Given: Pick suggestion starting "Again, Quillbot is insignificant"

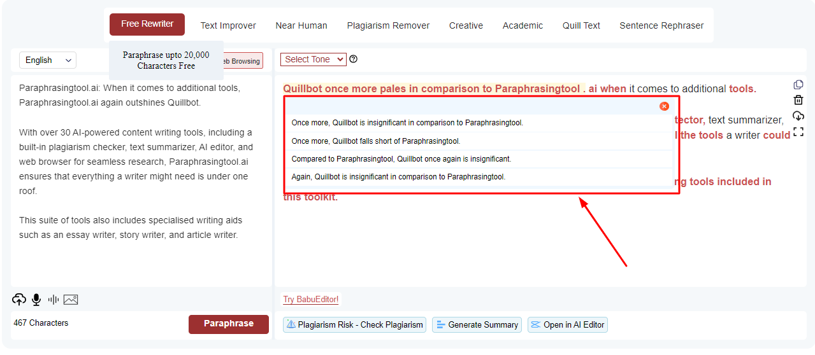Looking at the screenshot, I should pyautogui.click(x=479, y=177).
